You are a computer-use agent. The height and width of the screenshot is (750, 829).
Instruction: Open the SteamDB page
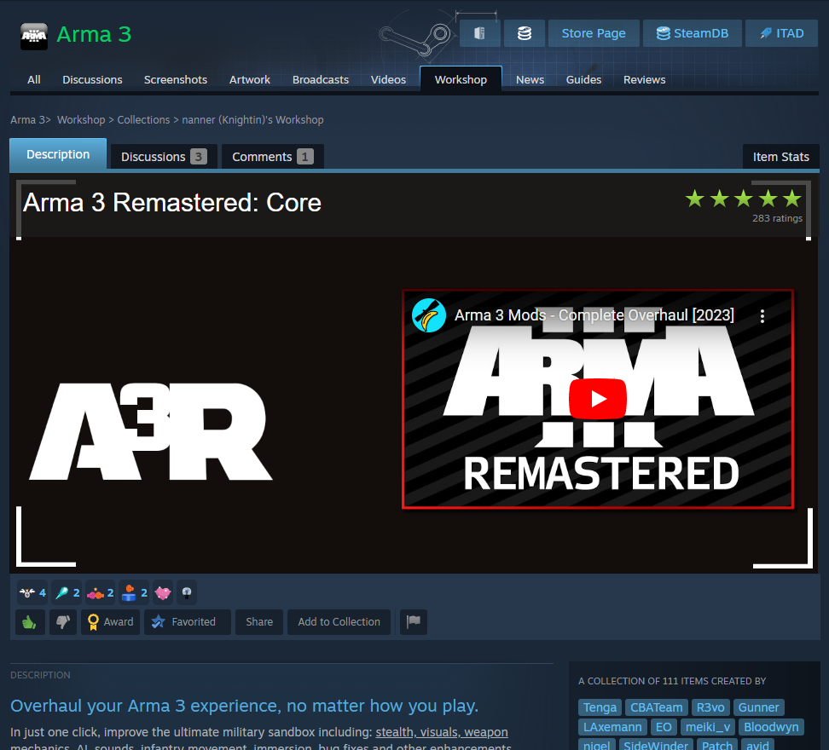[x=692, y=33]
